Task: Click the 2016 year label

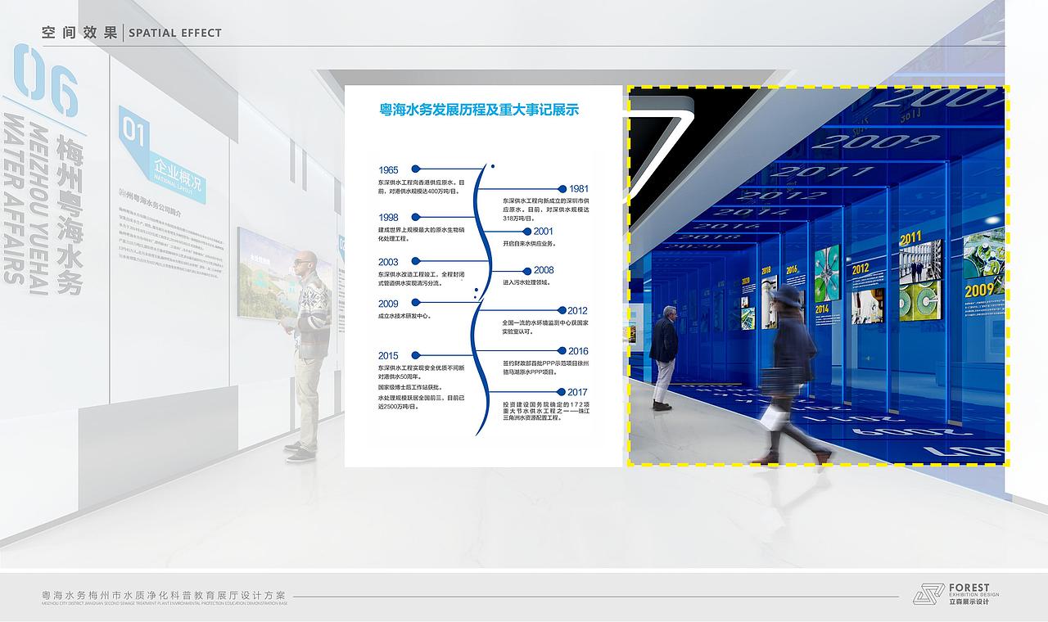Action: 578,351
